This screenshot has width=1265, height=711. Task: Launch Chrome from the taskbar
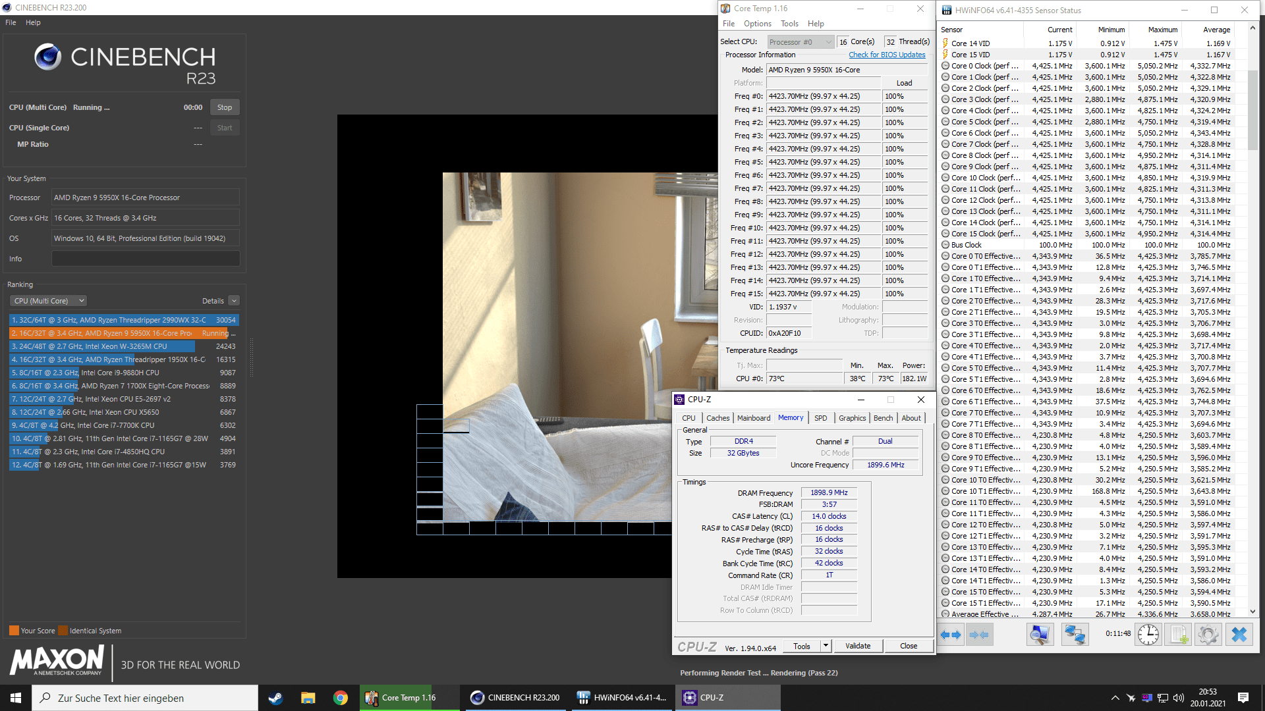tap(341, 698)
